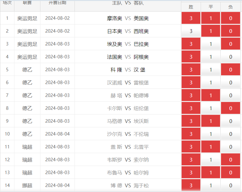Image resolution: width=242 pixels, height=192 pixels.
Task: Select loss option 0 for 马格德 VS 埃沃斯
Action: [x=231, y=121]
